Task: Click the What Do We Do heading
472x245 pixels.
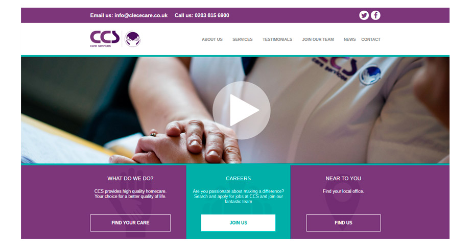Action: 130,179
